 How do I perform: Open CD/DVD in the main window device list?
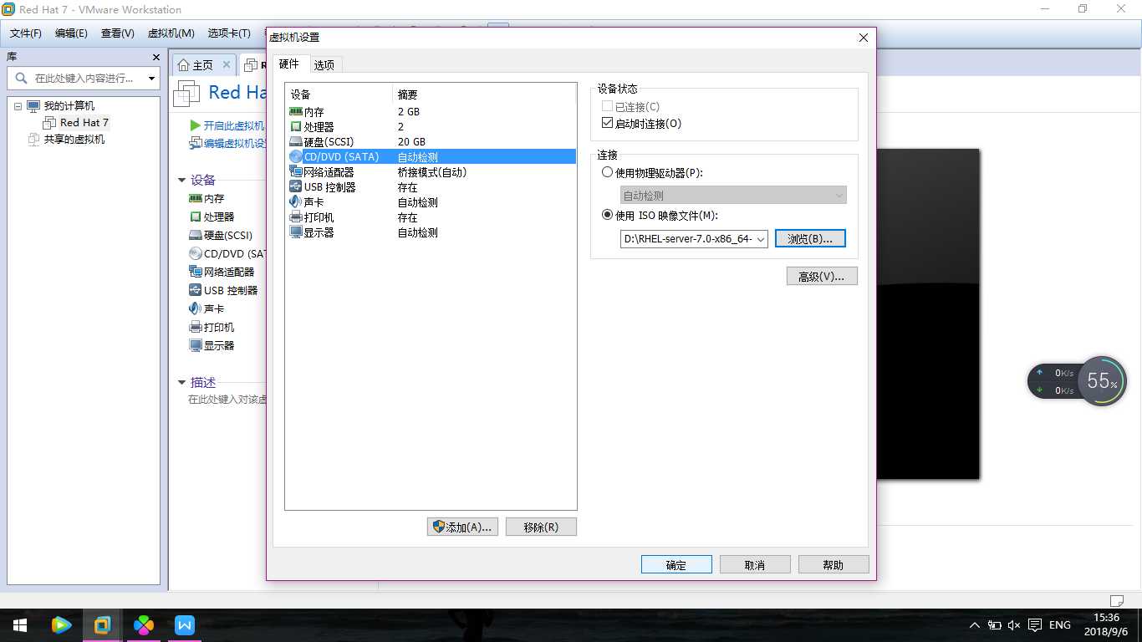pos(227,254)
